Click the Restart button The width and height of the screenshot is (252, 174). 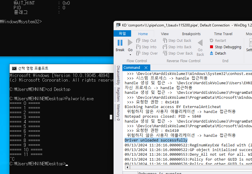click(218, 41)
